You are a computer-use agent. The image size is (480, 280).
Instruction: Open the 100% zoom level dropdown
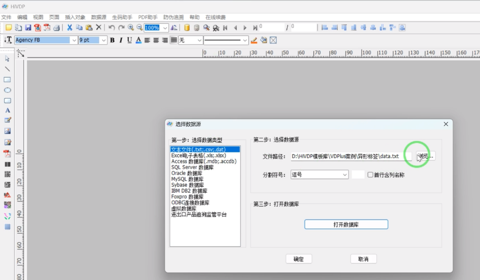(165, 28)
